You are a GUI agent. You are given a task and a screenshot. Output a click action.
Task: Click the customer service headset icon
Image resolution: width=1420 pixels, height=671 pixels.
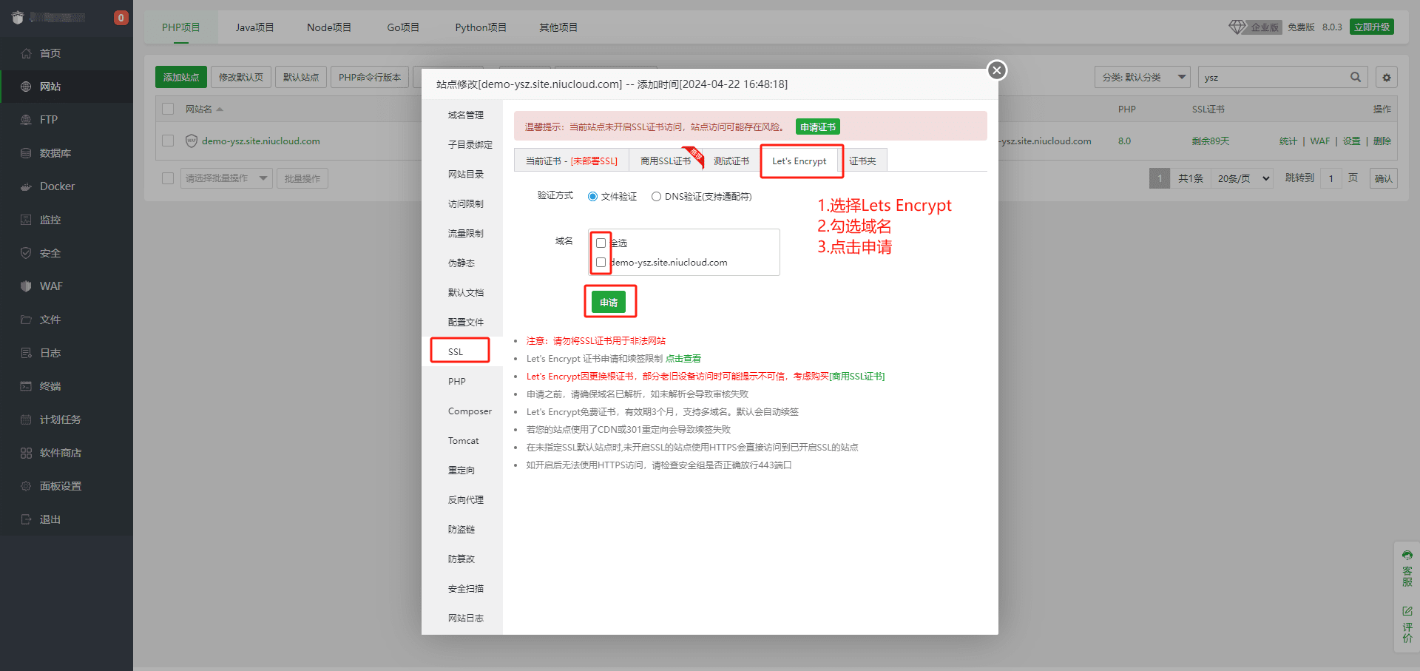tap(1407, 556)
